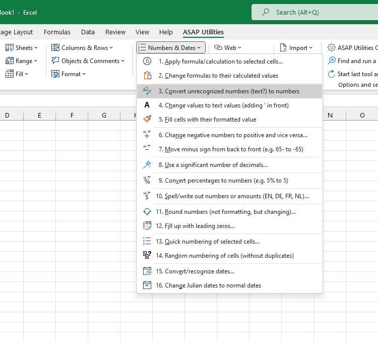Click the numbered list icon for Quick numbering
The height and width of the screenshot is (342, 378).
click(147, 241)
